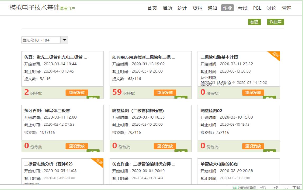Open the 自动化181-184 class selection box
This screenshot has height=190, width=303.
(x=41, y=40)
